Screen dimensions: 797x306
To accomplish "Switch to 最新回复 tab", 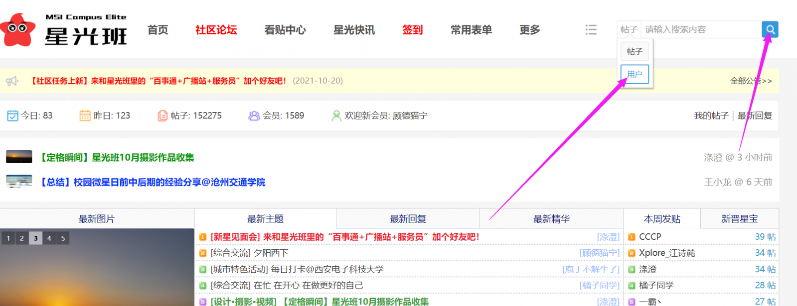I will tap(408, 218).
